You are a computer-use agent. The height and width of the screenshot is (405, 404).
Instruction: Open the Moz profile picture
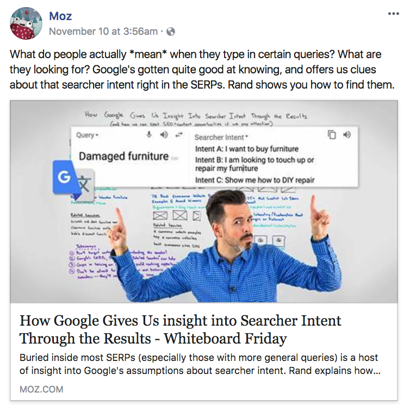[x=26, y=23]
